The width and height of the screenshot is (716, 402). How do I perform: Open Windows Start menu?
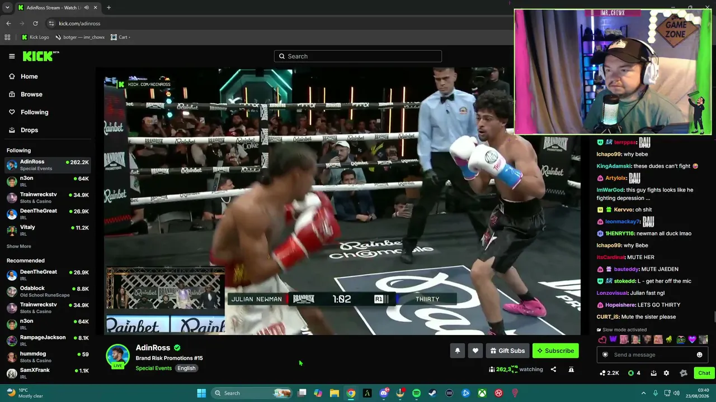(201, 393)
